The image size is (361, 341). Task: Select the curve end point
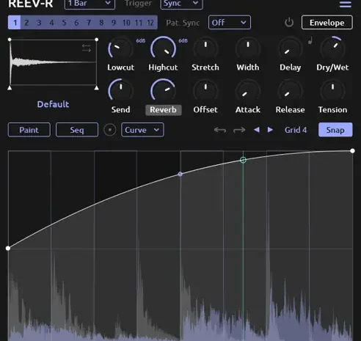click(352, 151)
